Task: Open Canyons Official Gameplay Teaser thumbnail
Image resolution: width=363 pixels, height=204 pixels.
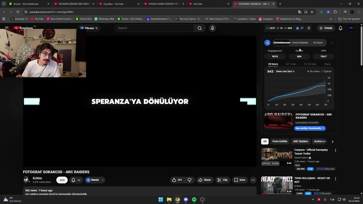Action: click(x=277, y=157)
